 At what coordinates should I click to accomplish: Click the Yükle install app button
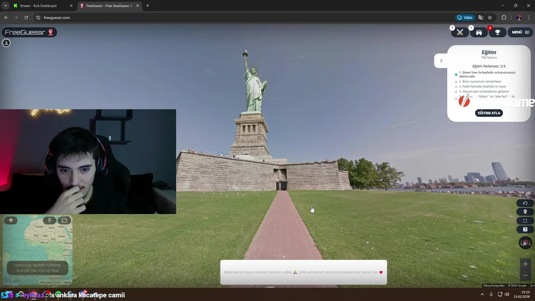coord(465,18)
